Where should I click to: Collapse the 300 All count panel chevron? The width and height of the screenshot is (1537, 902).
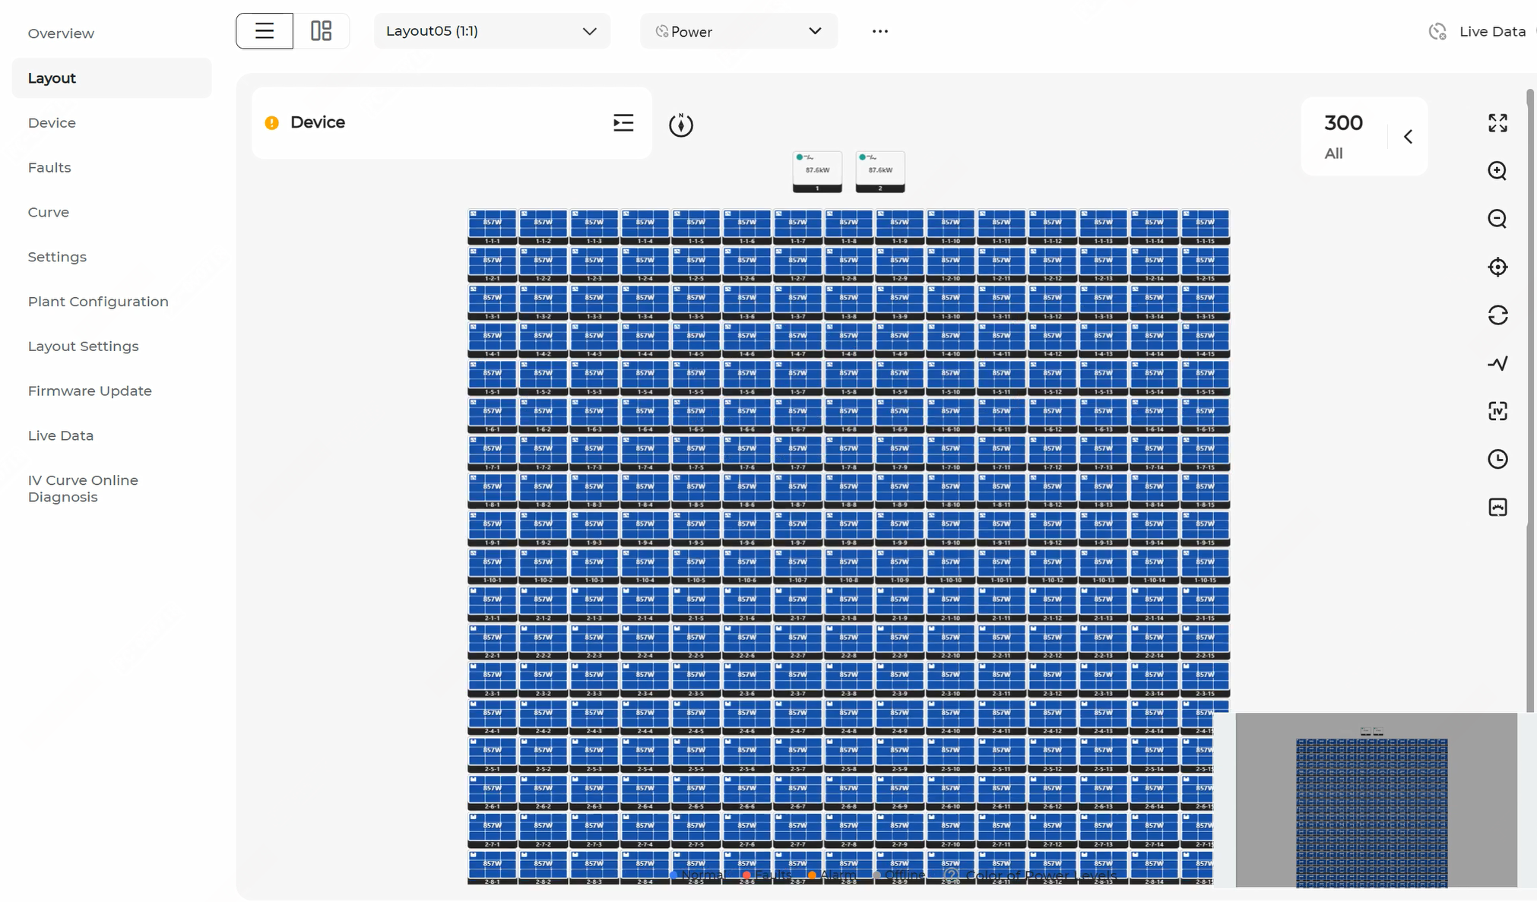1408,137
